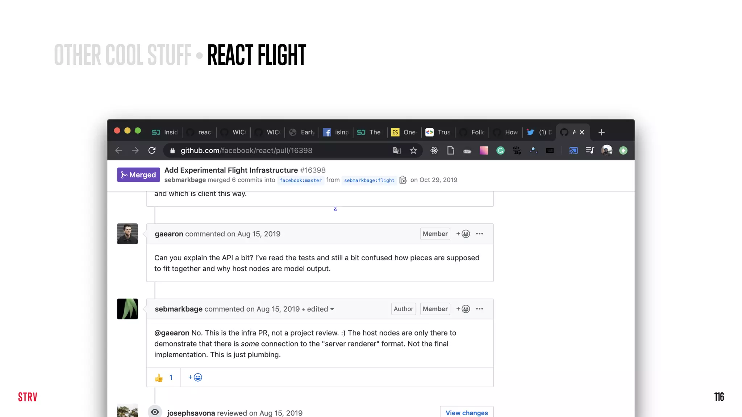Switch to the Insid tab
The image size is (742, 417).
click(165, 132)
